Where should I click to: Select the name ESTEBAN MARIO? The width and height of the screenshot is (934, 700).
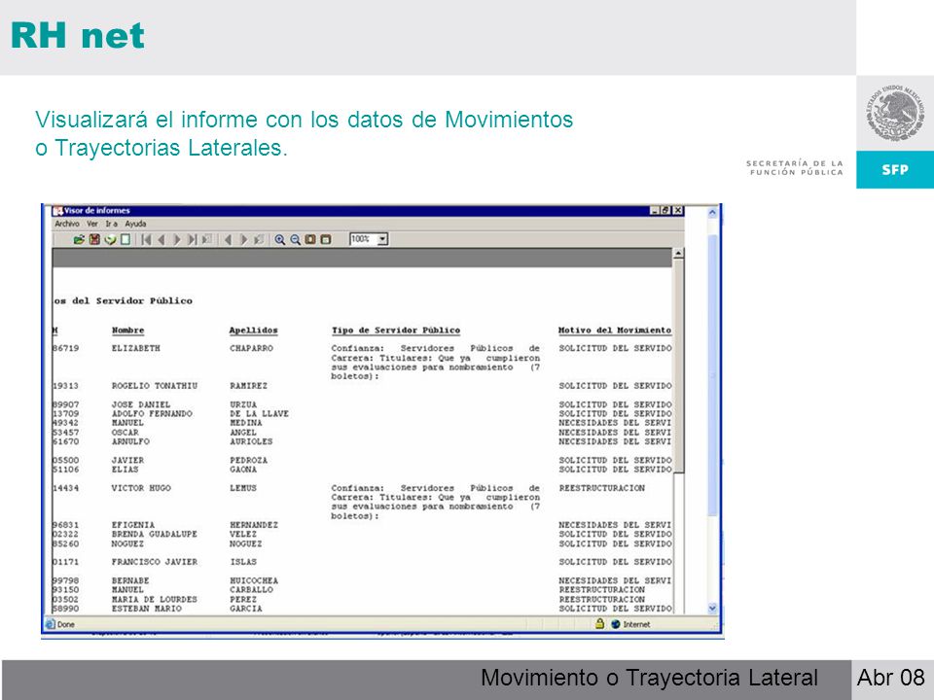[147, 609]
